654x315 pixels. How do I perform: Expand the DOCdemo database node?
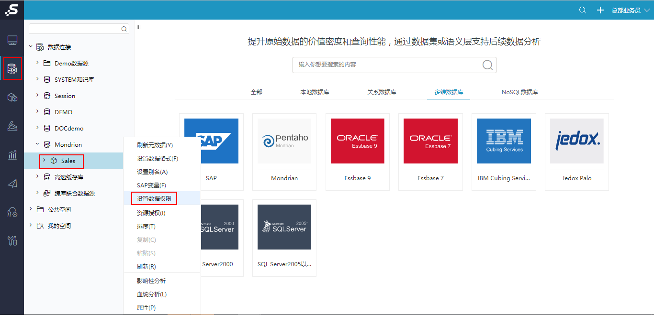(37, 128)
